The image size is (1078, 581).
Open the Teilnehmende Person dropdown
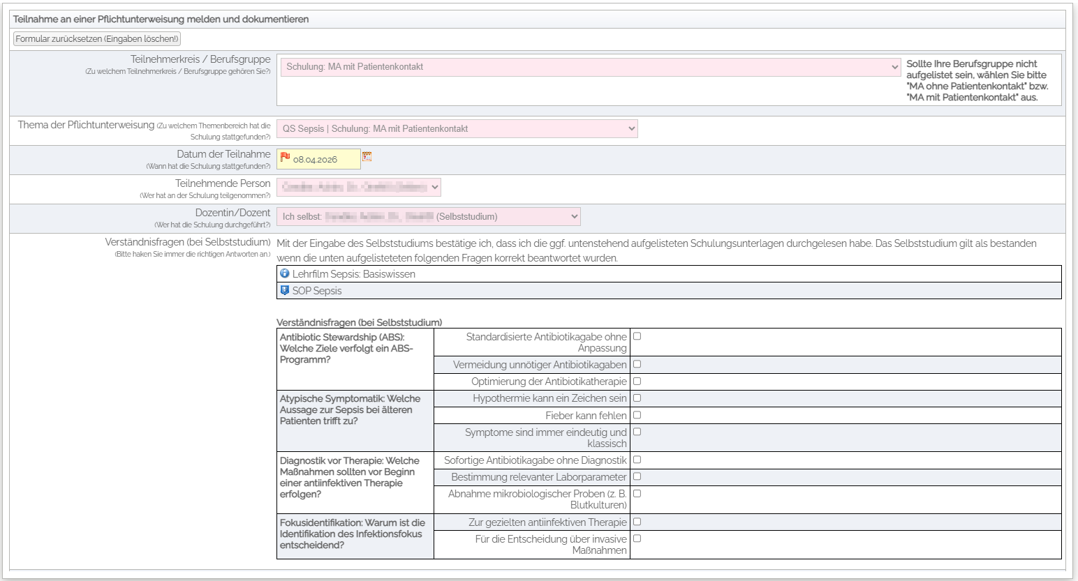pos(359,187)
